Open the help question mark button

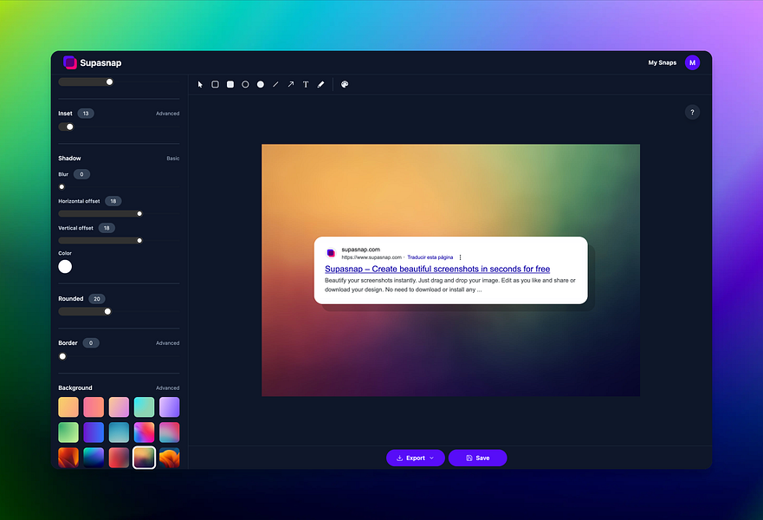(x=692, y=113)
